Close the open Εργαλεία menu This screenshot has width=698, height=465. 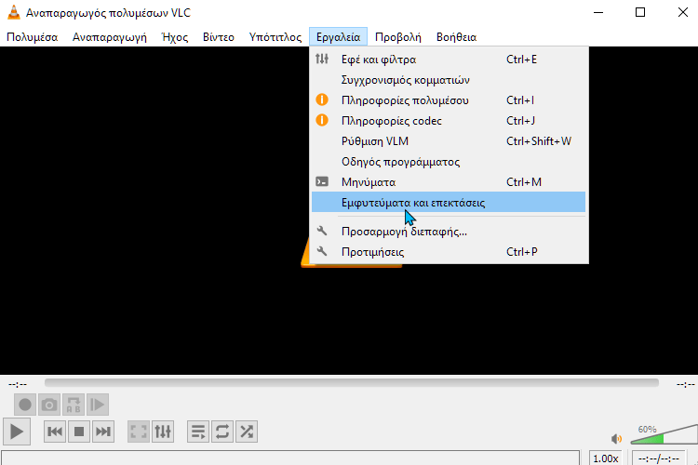[339, 37]
